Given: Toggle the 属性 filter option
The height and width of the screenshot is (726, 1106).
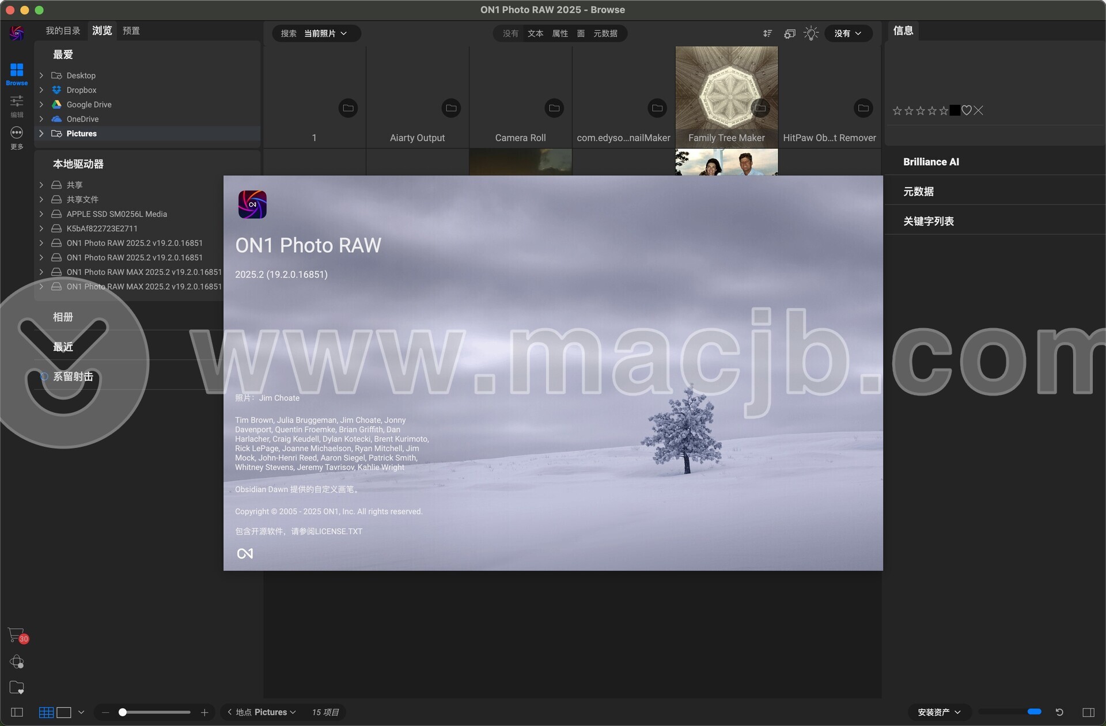Looking at the screenshot, I should pos(560,33).
